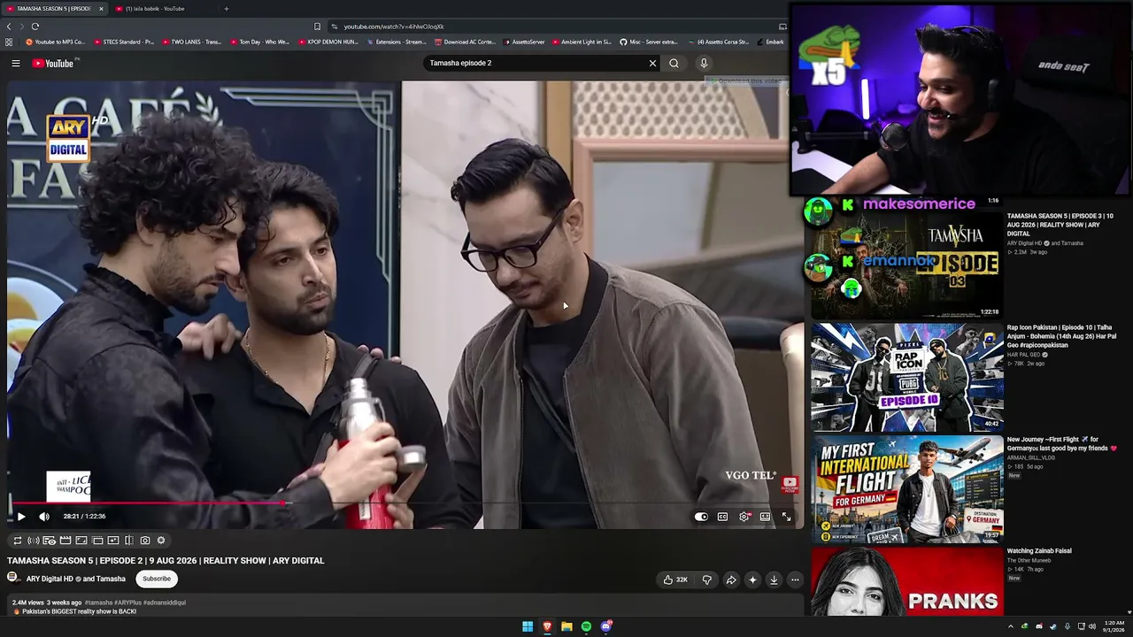This screenshot has width=1133, height=637.
Task: Toggle the autoplay switch in the player
Action: [701, 517]
